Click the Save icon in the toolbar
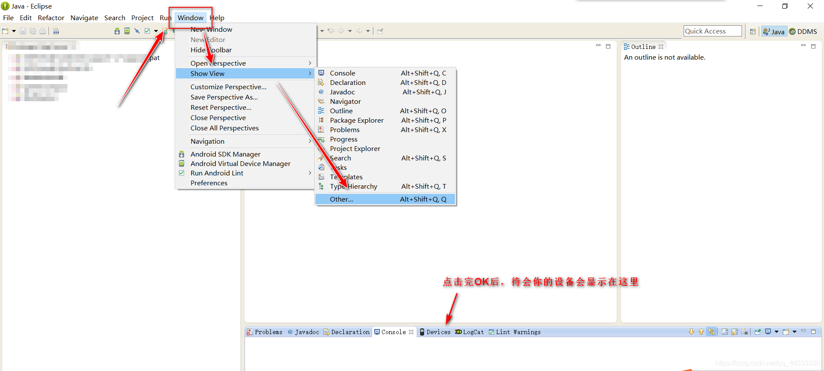Image resolution: width=824 pixels, height=371 pixels. click(x=23, y=31)
